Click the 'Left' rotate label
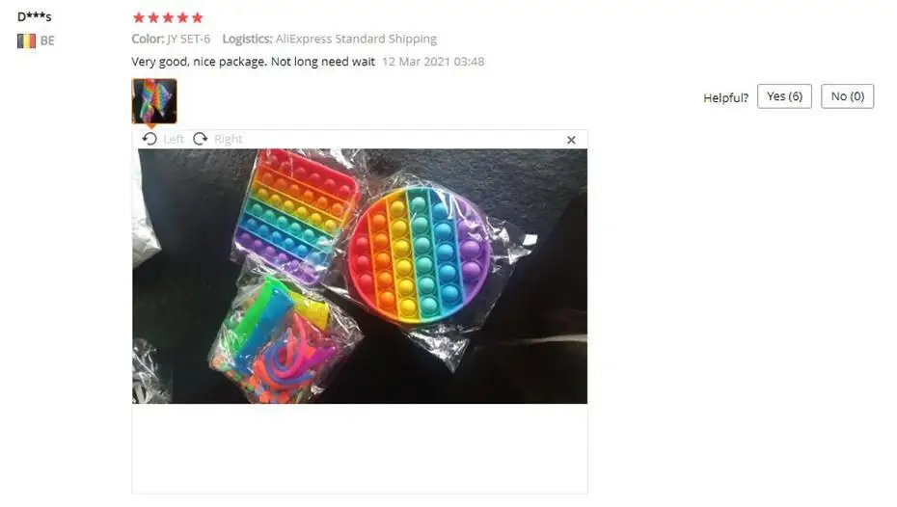This screenshot has height=507, width=897. coord(174,139)
